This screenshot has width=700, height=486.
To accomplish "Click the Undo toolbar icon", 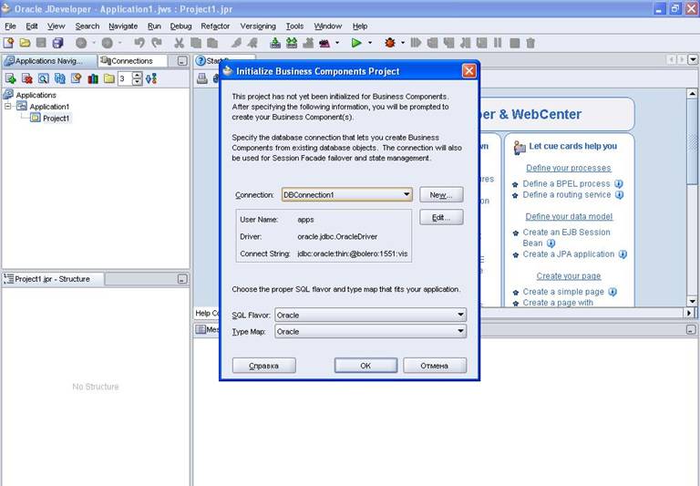I will 139,43.
